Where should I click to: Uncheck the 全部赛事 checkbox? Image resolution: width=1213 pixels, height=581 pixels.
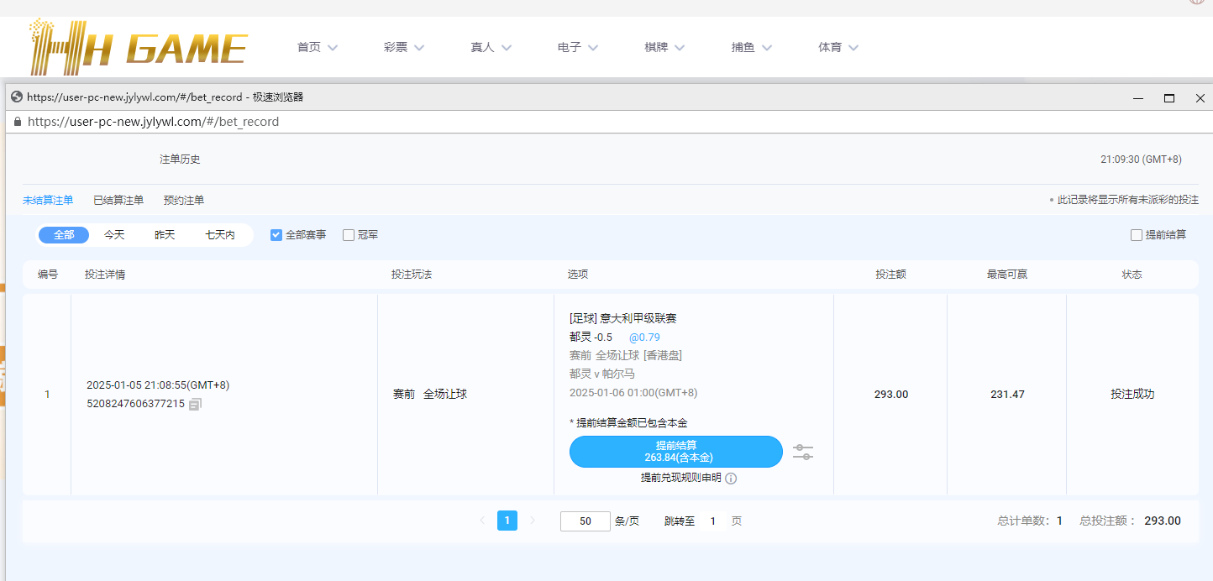(x=276, y=235)
